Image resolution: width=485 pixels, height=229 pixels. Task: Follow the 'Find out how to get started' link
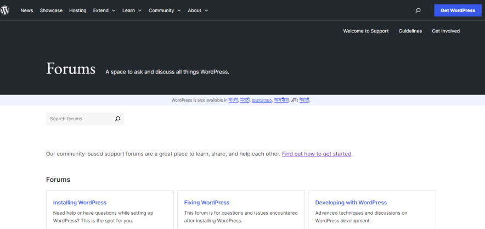pyautogui.click(x=316, y=154)
